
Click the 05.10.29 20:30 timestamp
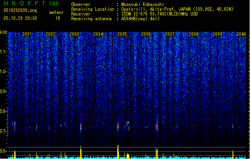coord(20,18)
